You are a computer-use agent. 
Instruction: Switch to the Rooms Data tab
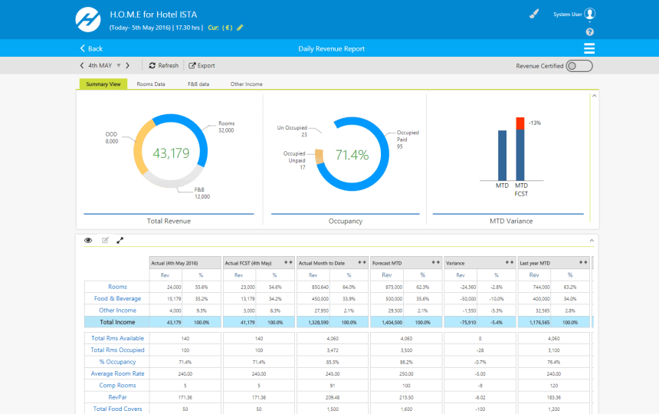point(151,84)
